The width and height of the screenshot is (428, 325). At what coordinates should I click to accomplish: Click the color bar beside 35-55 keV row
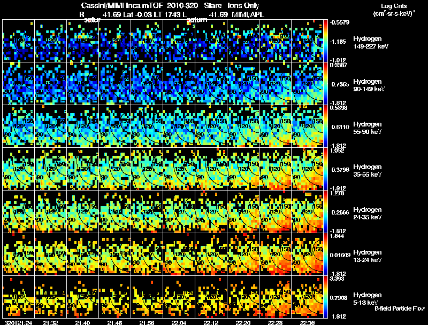325,169
